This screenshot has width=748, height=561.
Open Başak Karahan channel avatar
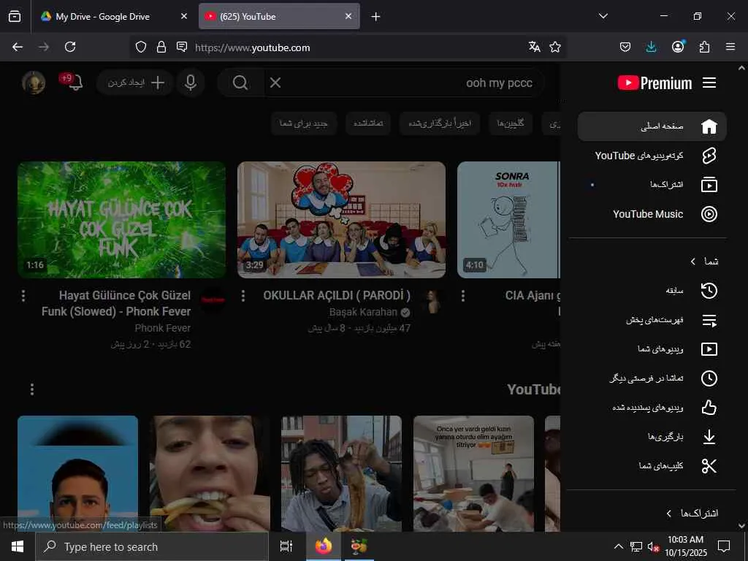(x=433, y=302)
